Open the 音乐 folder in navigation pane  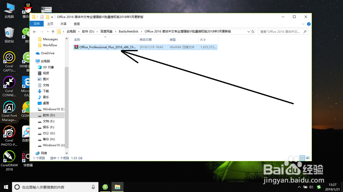click(x=44, y=97)
